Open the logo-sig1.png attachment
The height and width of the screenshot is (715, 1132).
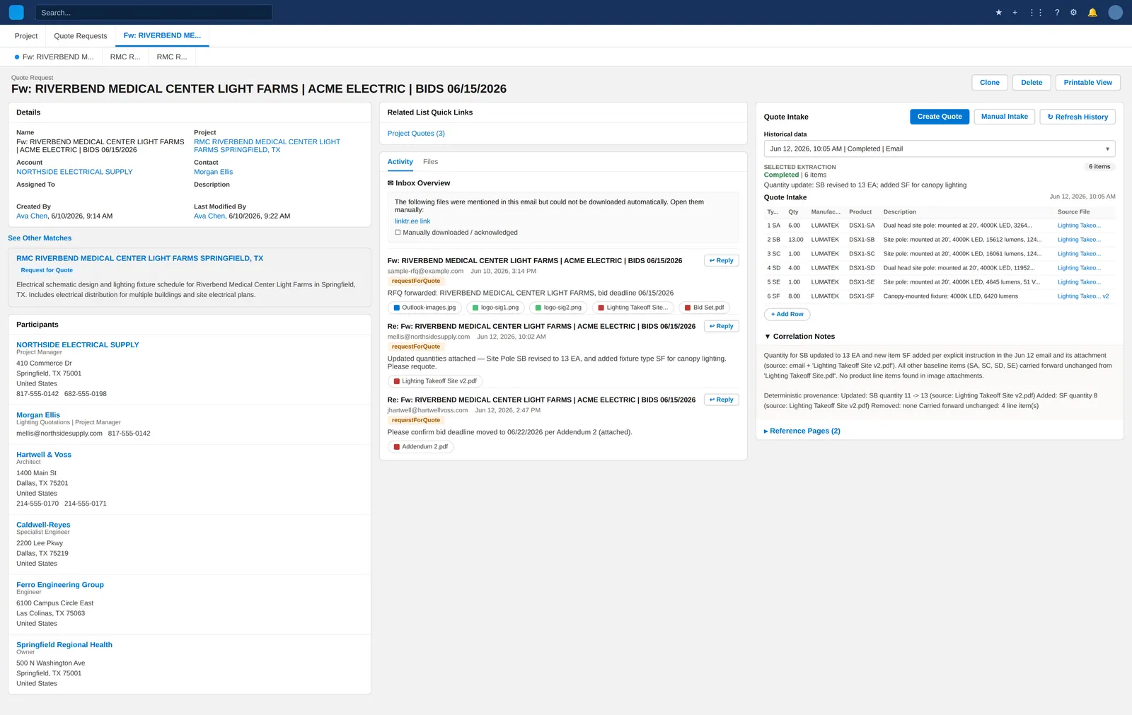point(495,308)
